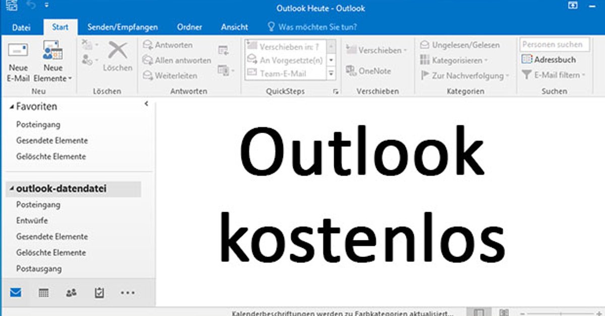Switch to the Ordner tab

(190, 27)
